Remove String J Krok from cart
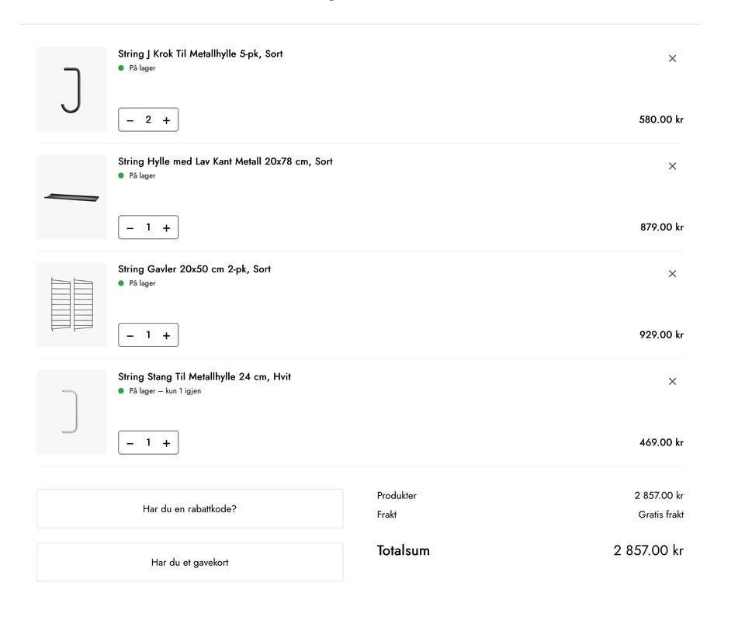 (672, 58)
